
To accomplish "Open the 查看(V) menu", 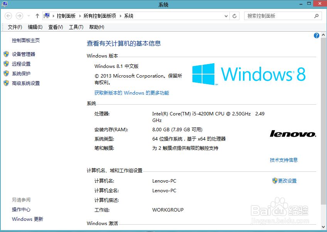I will click(56, 27).
